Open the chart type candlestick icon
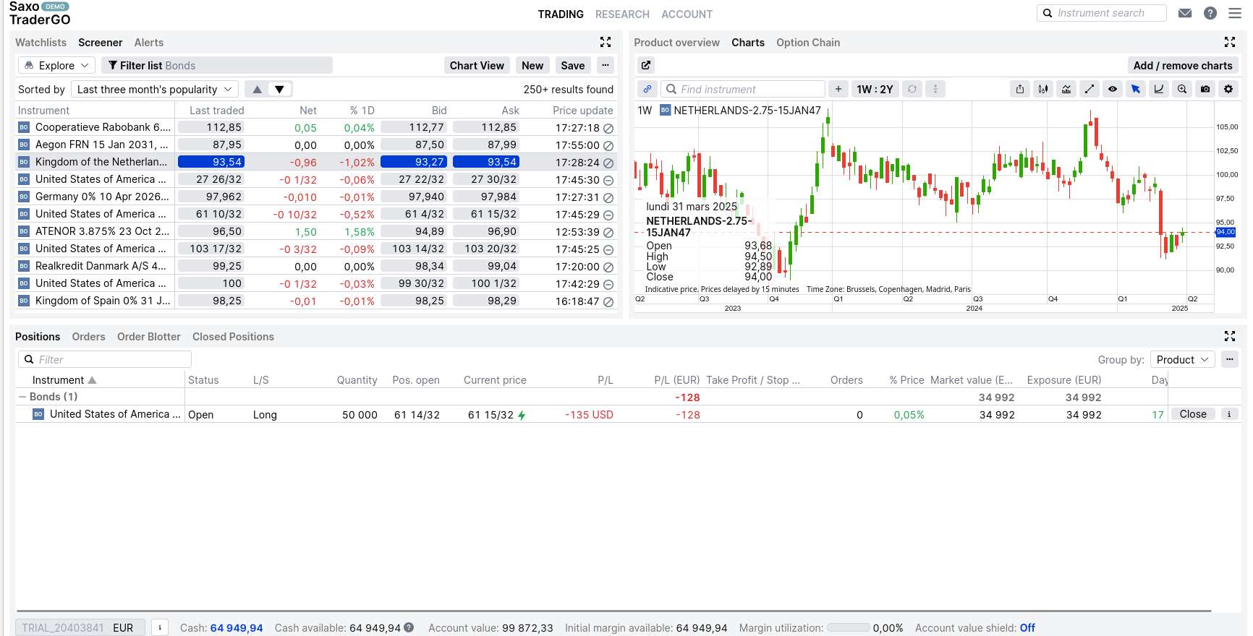The height and width of the screenshot is (636, 1253). 1043,89
